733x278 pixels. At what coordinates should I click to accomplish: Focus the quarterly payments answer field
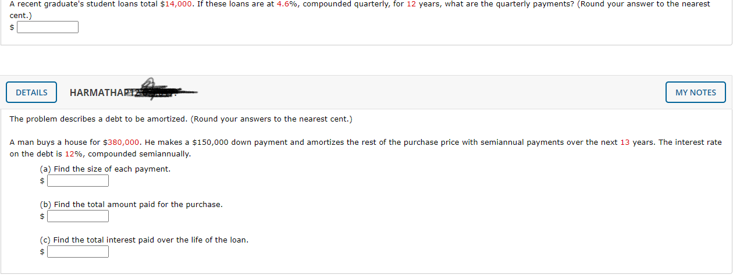[48, 27]
